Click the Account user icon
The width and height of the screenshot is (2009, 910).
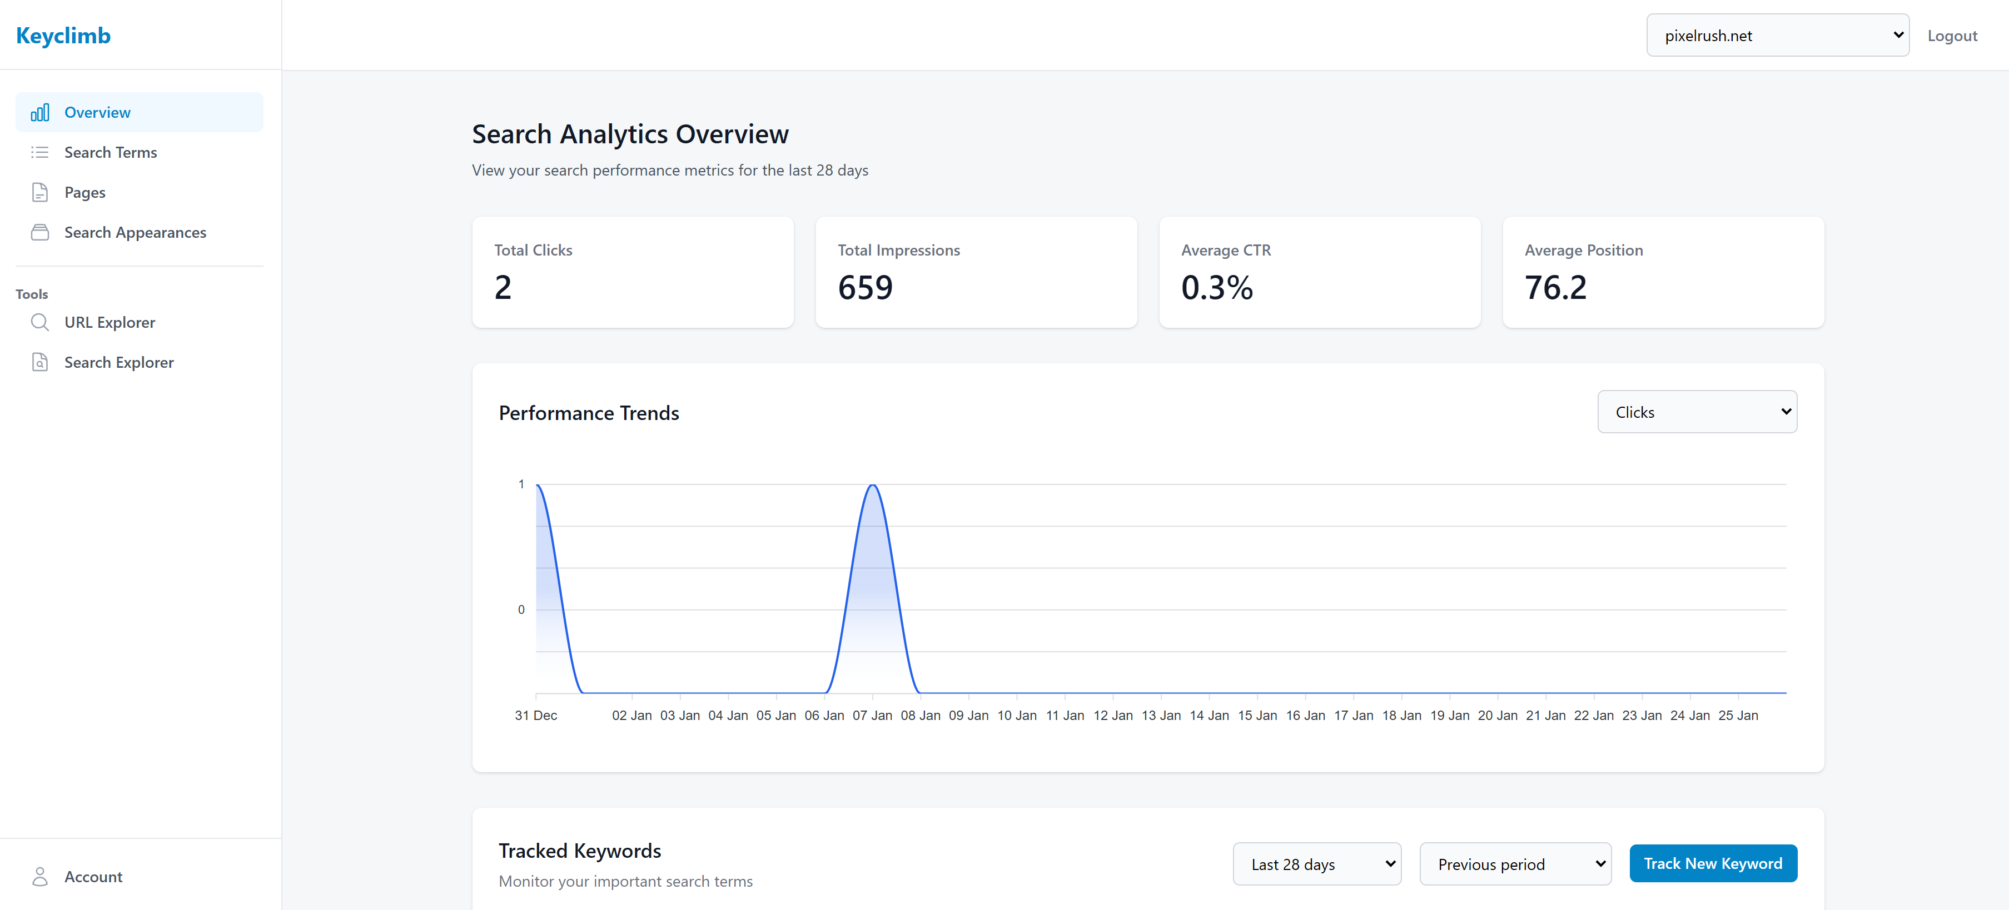coord(40,877)
